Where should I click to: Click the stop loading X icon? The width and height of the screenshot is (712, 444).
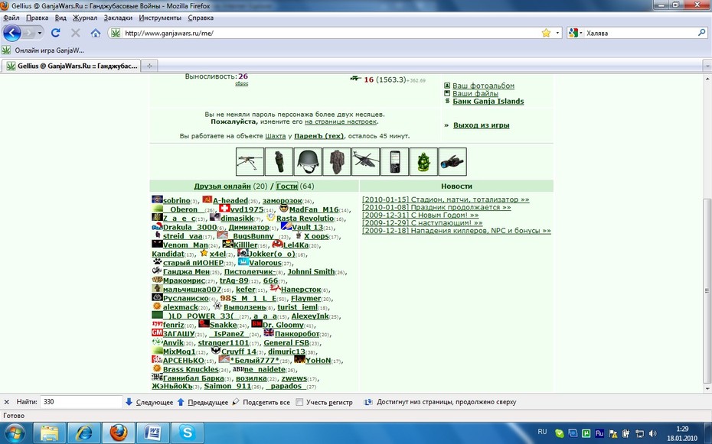click(x=75, y=33)
